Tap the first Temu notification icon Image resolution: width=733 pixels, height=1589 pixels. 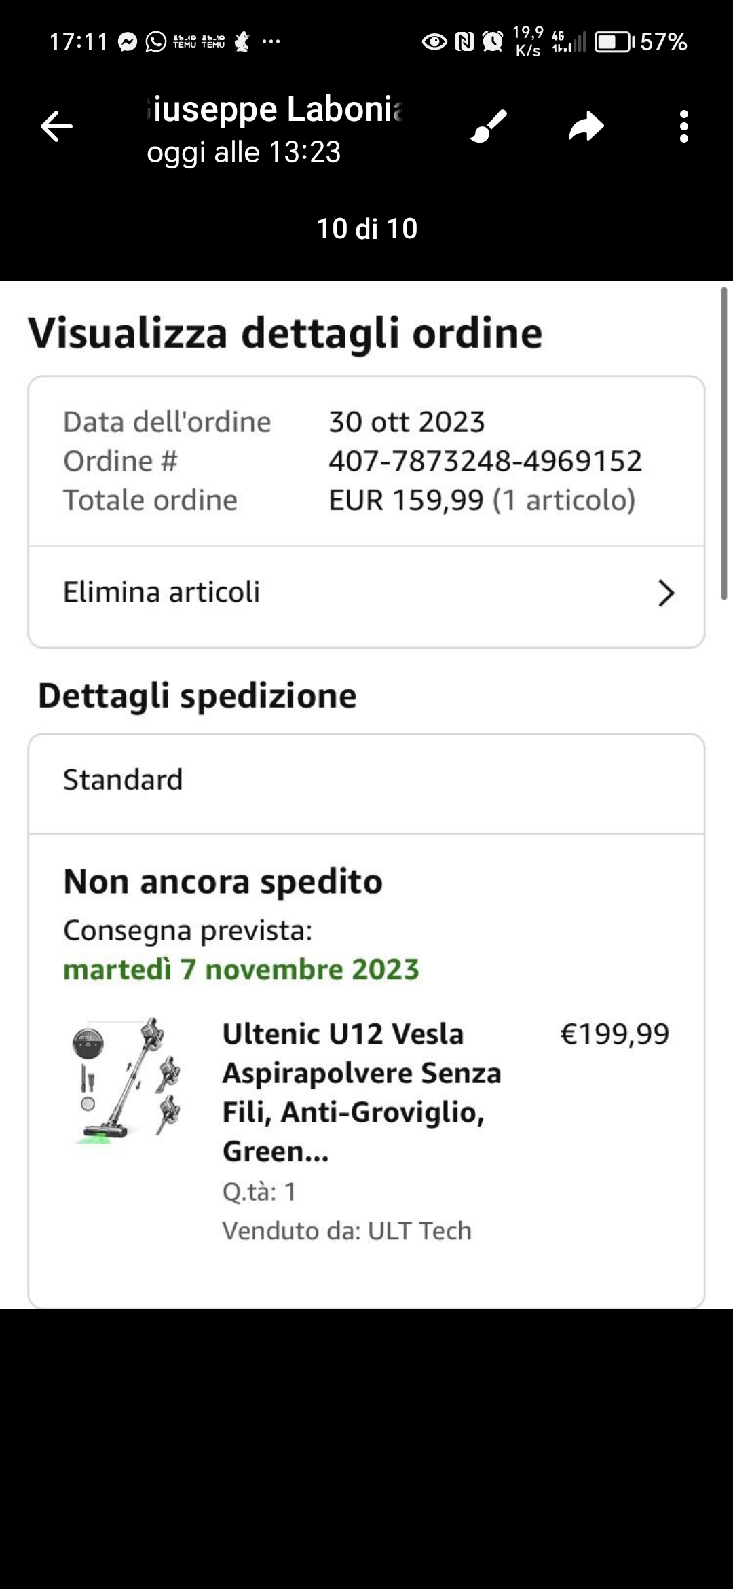[x=185, y=42]
